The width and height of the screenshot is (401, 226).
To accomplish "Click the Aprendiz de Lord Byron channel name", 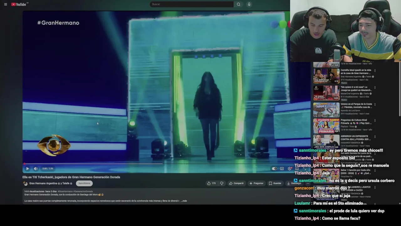I will tap(352, 111).
